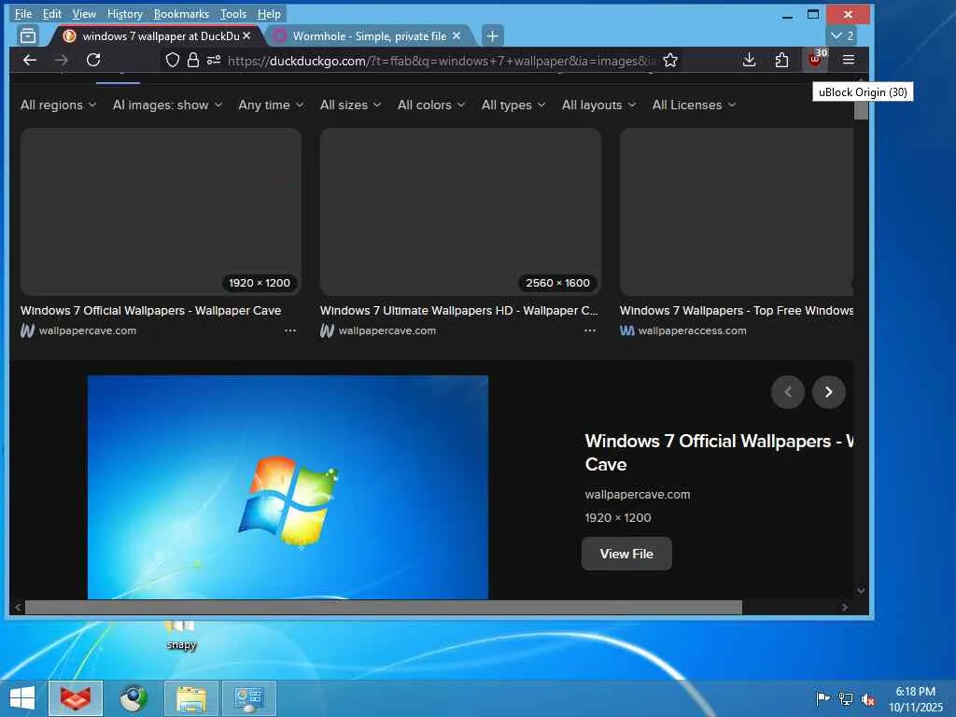Click the Windows Start button

pos(22,698)
